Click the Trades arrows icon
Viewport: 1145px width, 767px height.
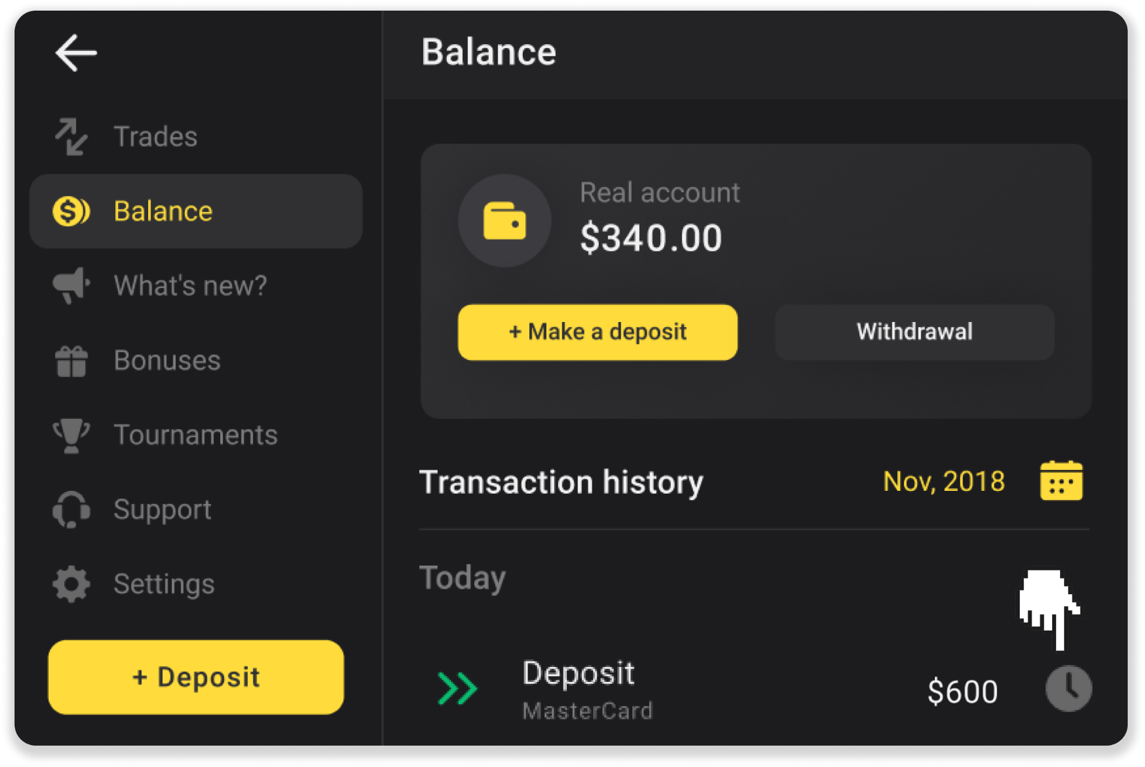click(x=71, y=136)
